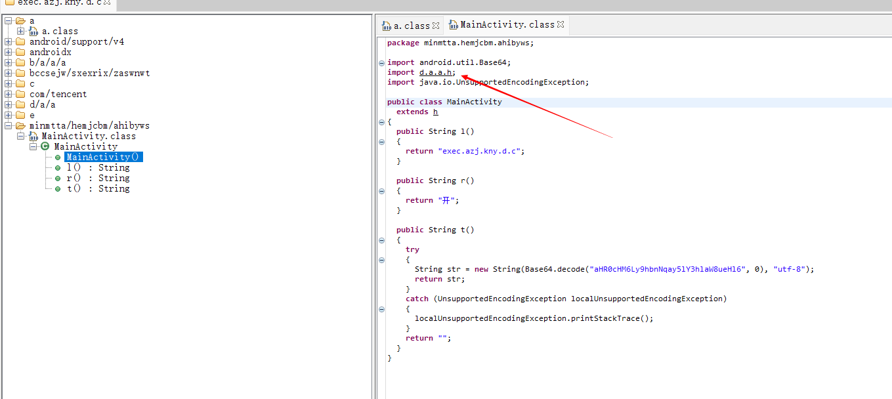Fold the t() method body
This screenshot has width=892, height=399.
(x=381, y=240)
